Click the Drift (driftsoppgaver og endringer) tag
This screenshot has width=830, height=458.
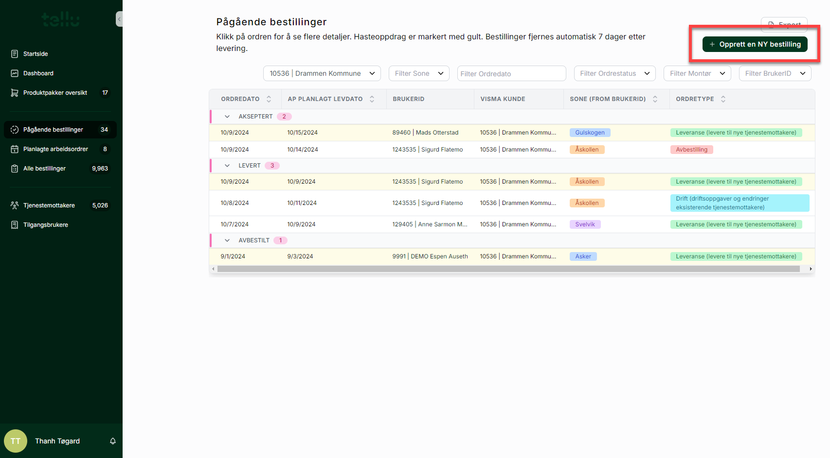coord(740,203)
